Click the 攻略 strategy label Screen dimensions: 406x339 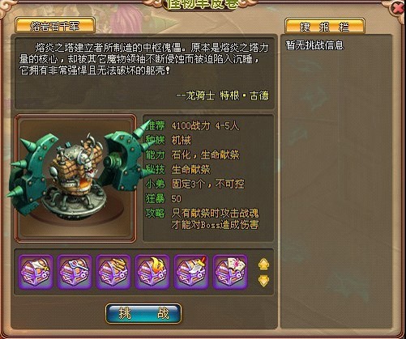(155, 214)
